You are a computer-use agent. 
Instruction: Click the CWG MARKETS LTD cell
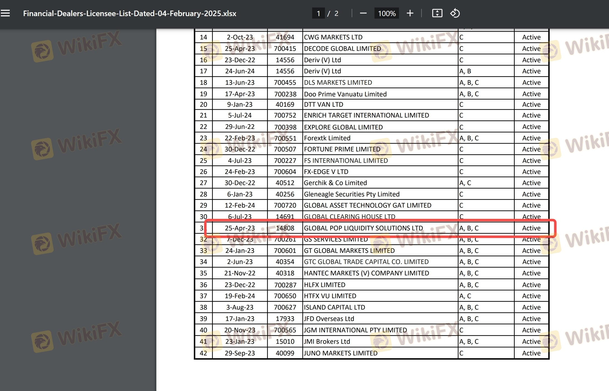(x=333, y=37)
